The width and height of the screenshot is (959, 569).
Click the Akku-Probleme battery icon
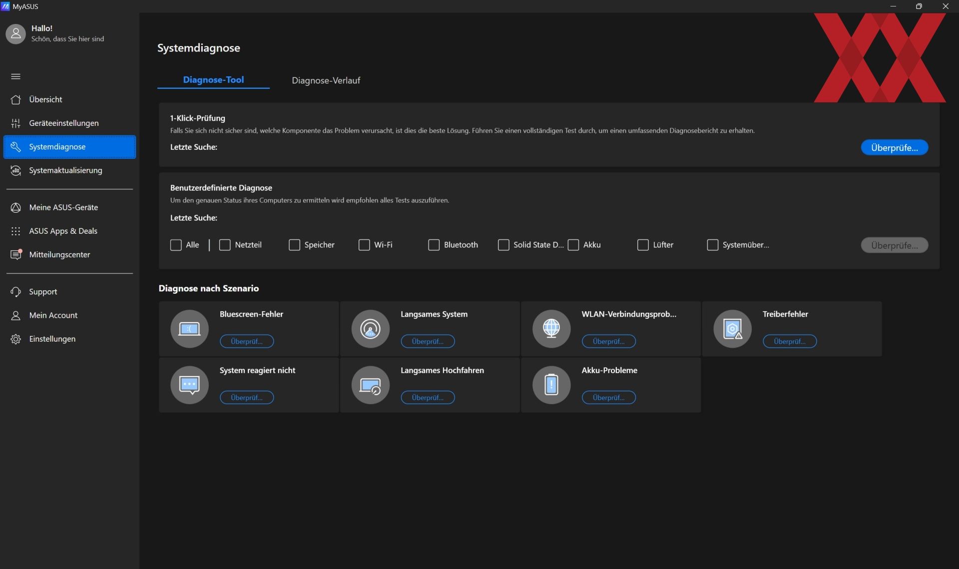click(x=551, y=385)
